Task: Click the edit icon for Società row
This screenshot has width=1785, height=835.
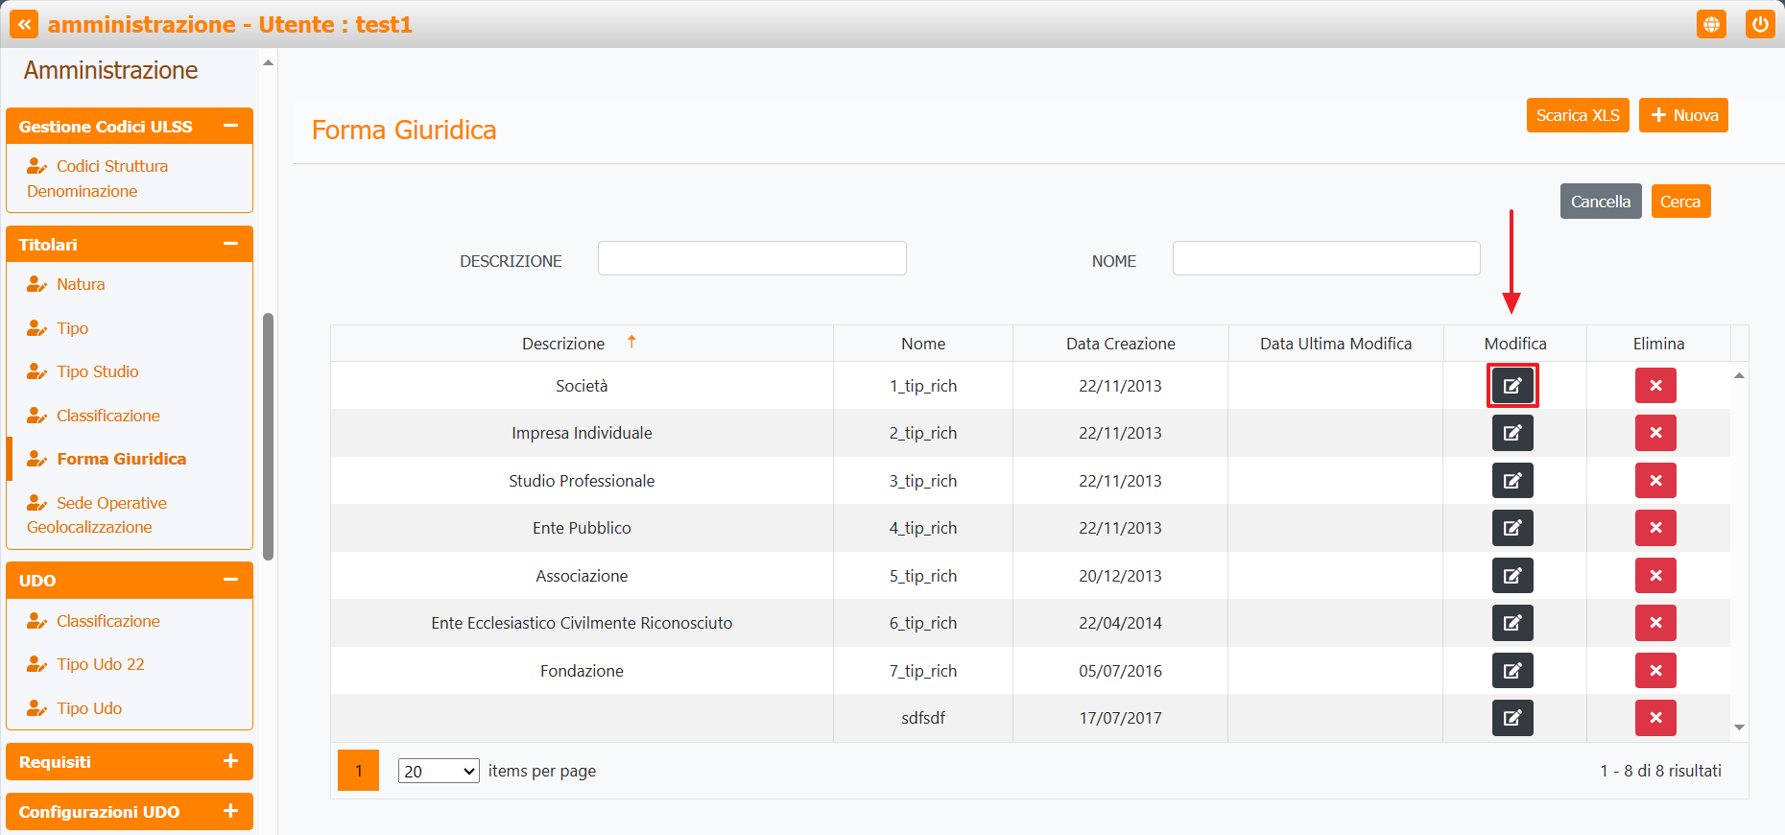Action: [1511, 386]
